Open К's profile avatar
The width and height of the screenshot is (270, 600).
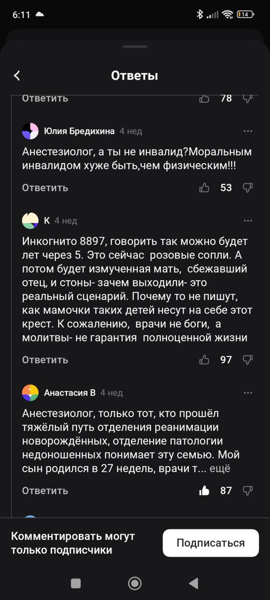(30, 221)
